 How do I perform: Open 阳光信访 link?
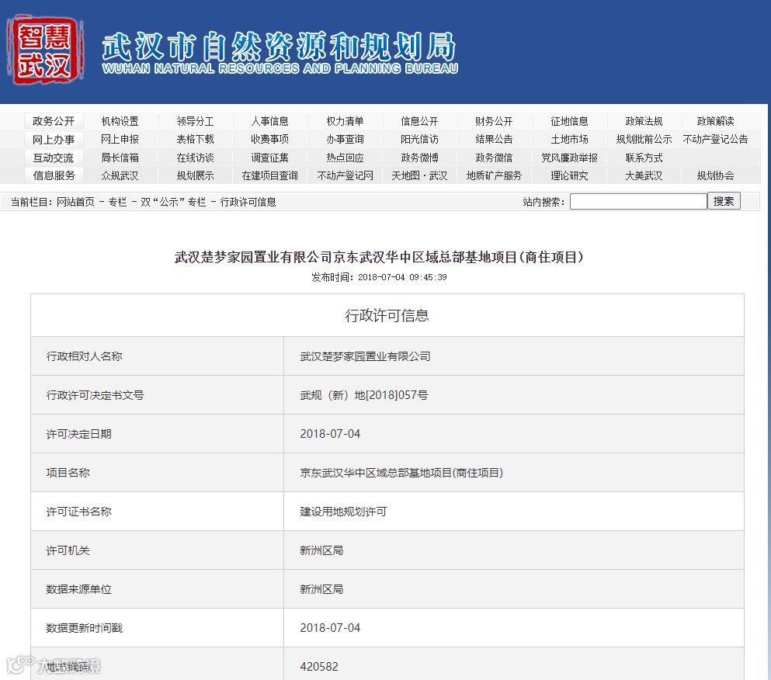(419, 139)
